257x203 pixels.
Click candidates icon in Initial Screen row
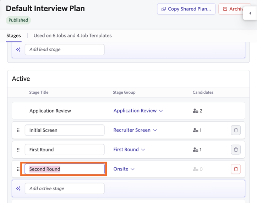click(195, 130)
